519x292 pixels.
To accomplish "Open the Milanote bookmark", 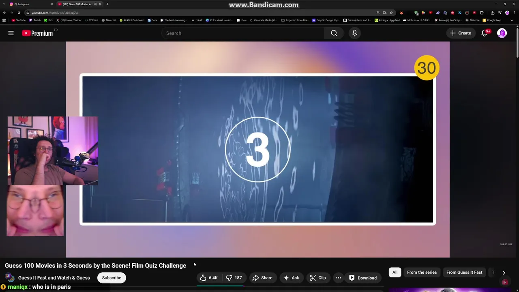I will (x=472, y=20).
